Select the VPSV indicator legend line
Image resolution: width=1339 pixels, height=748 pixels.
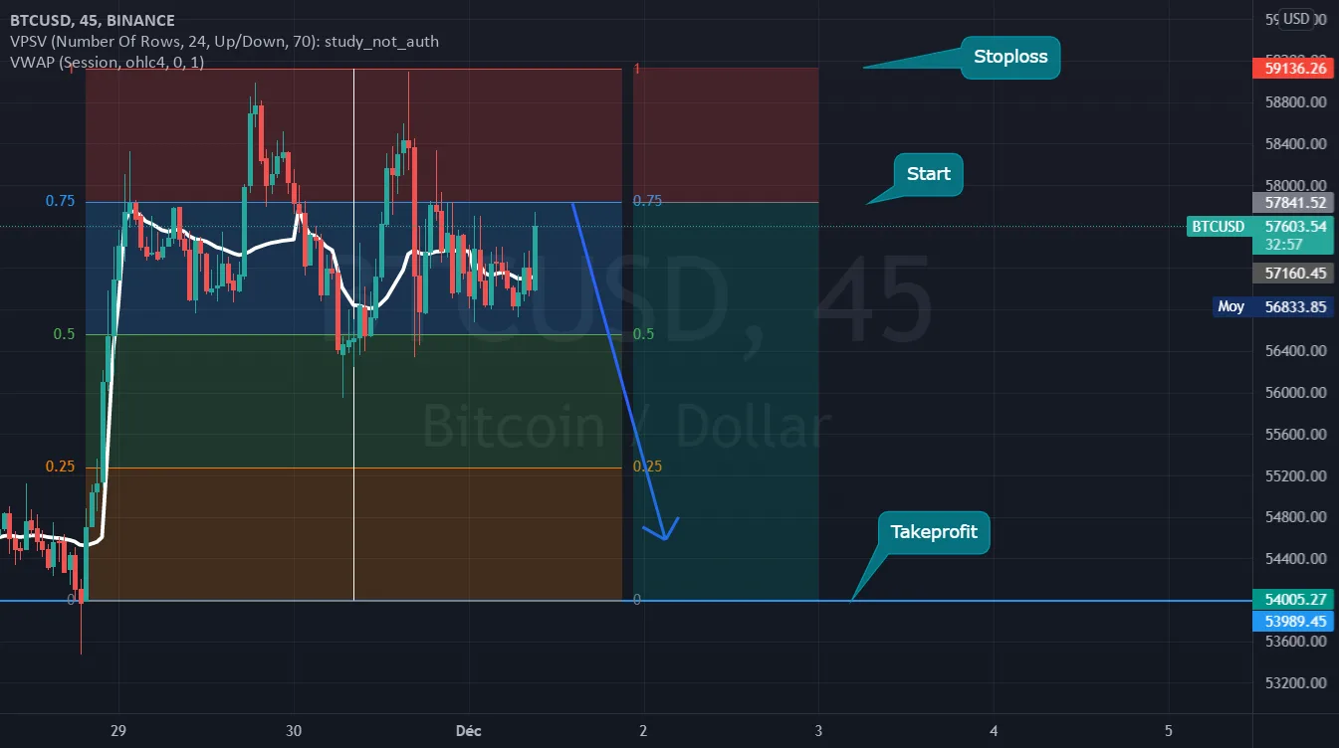pos(224,42)
